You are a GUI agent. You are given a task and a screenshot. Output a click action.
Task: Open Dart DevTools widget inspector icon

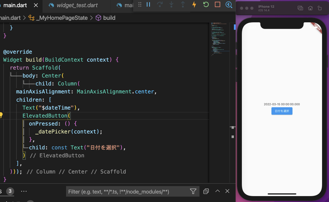click(x=229, y=5)
